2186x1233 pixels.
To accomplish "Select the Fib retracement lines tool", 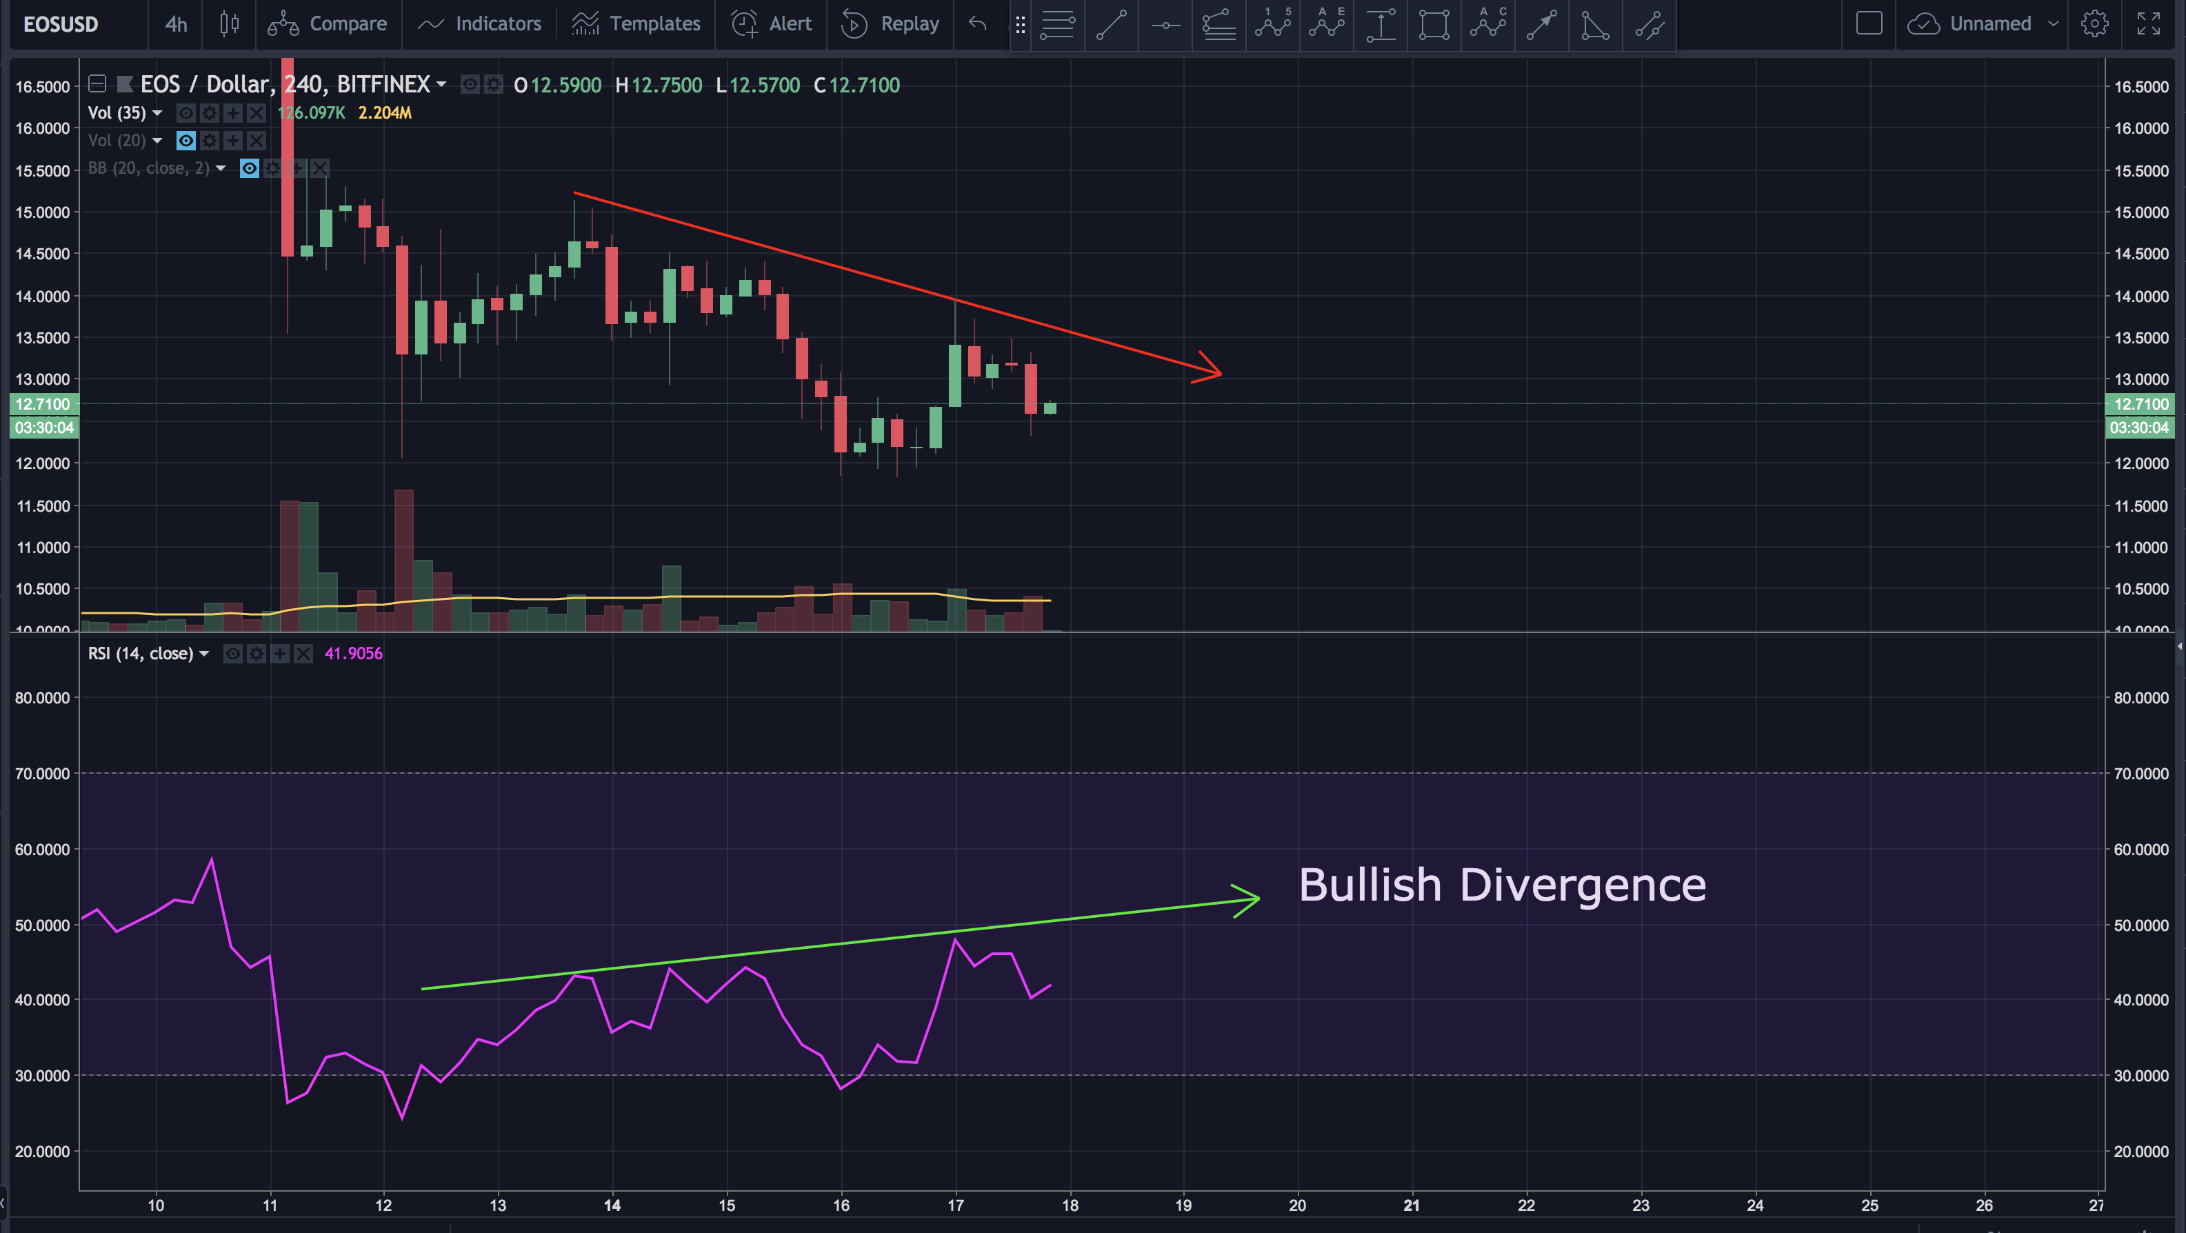I will (x=1057, y=25).
